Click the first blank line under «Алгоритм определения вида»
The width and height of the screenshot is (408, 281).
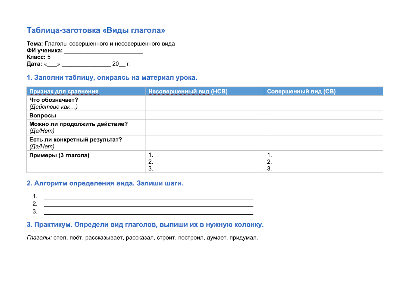pos(149,196)
